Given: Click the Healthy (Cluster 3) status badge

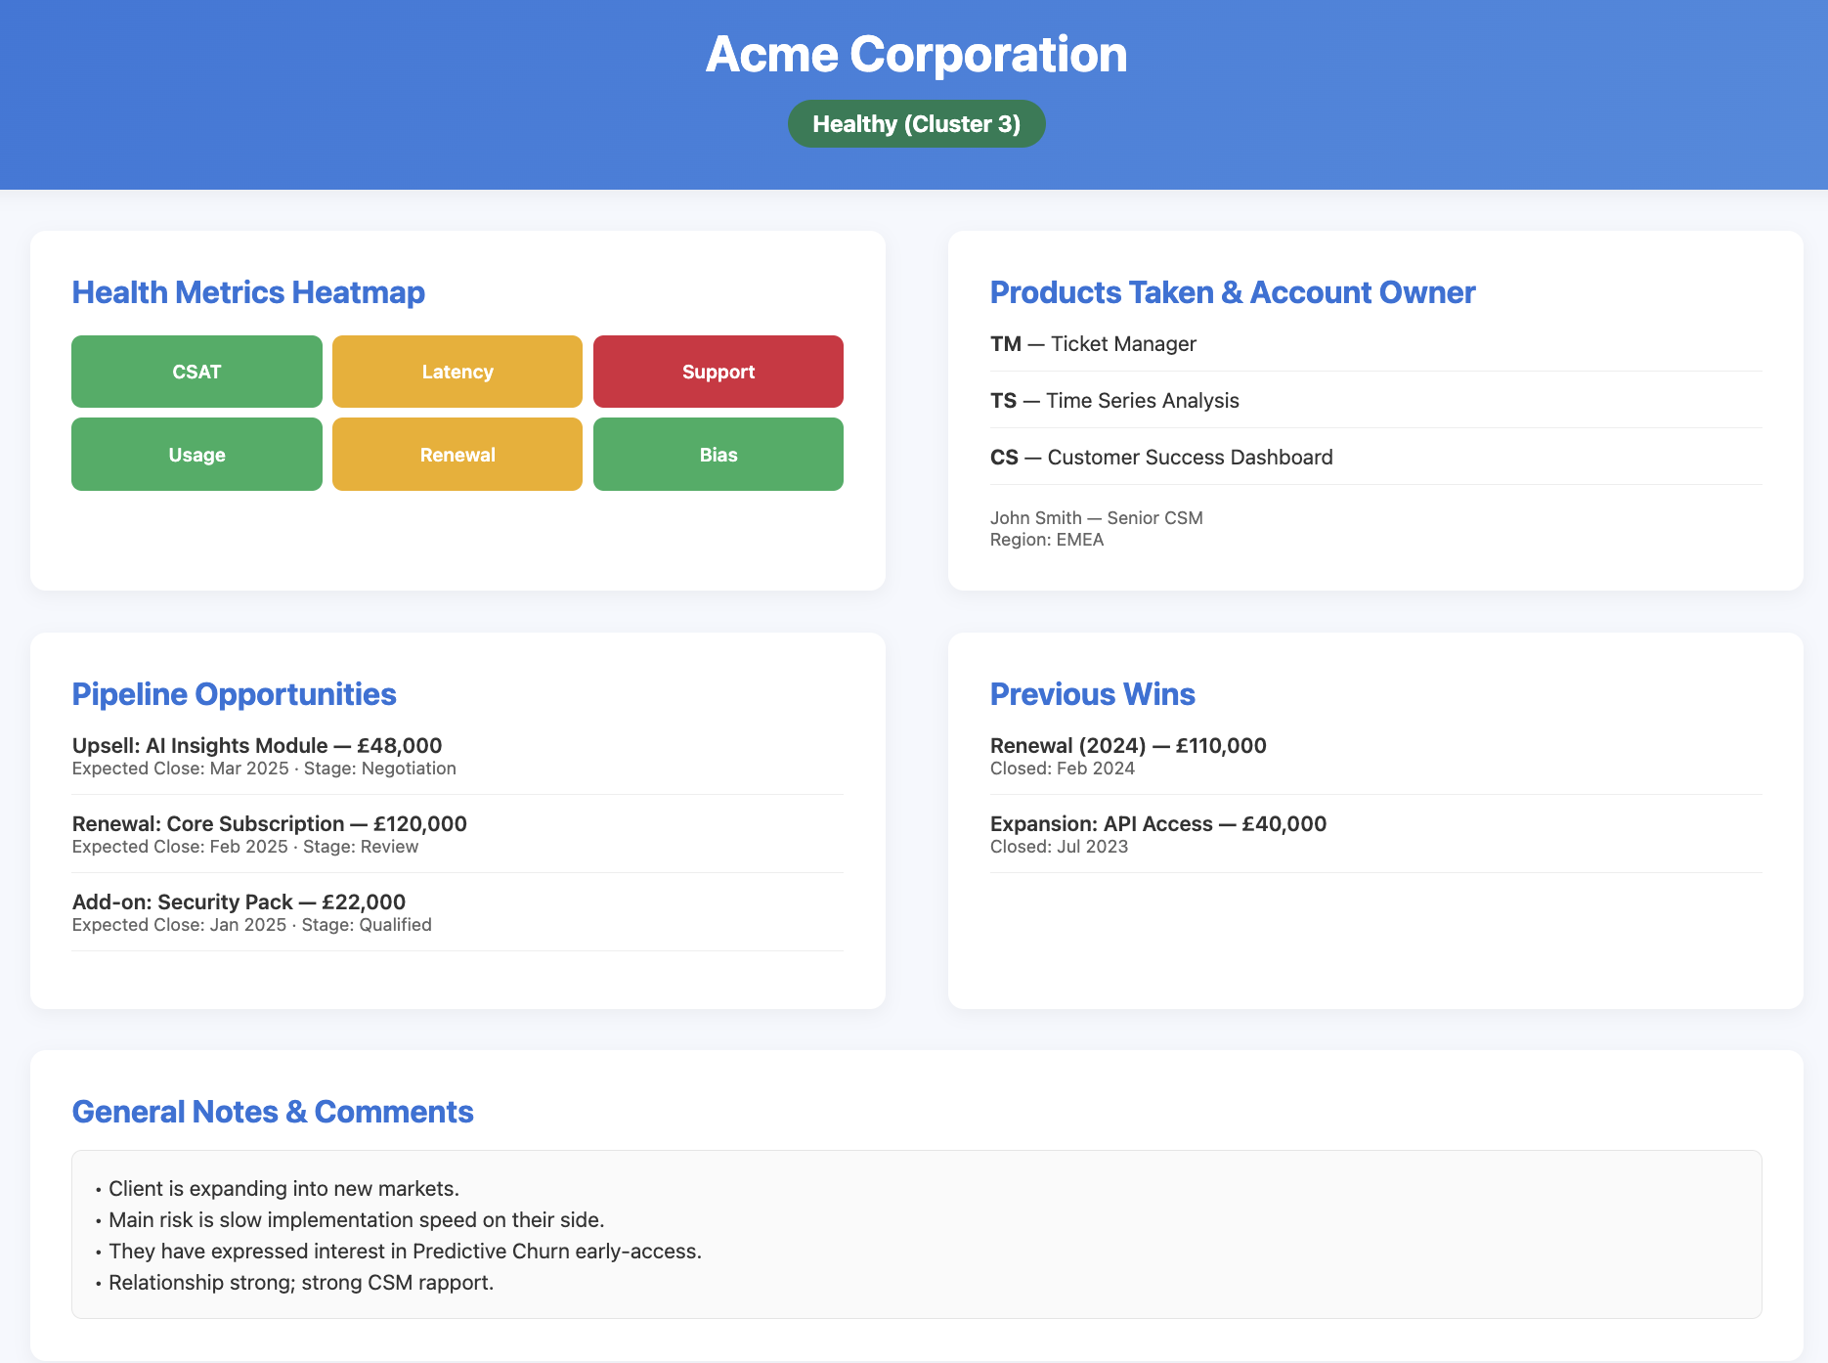Looking at the screenshot, I should [x=916, y=123].
